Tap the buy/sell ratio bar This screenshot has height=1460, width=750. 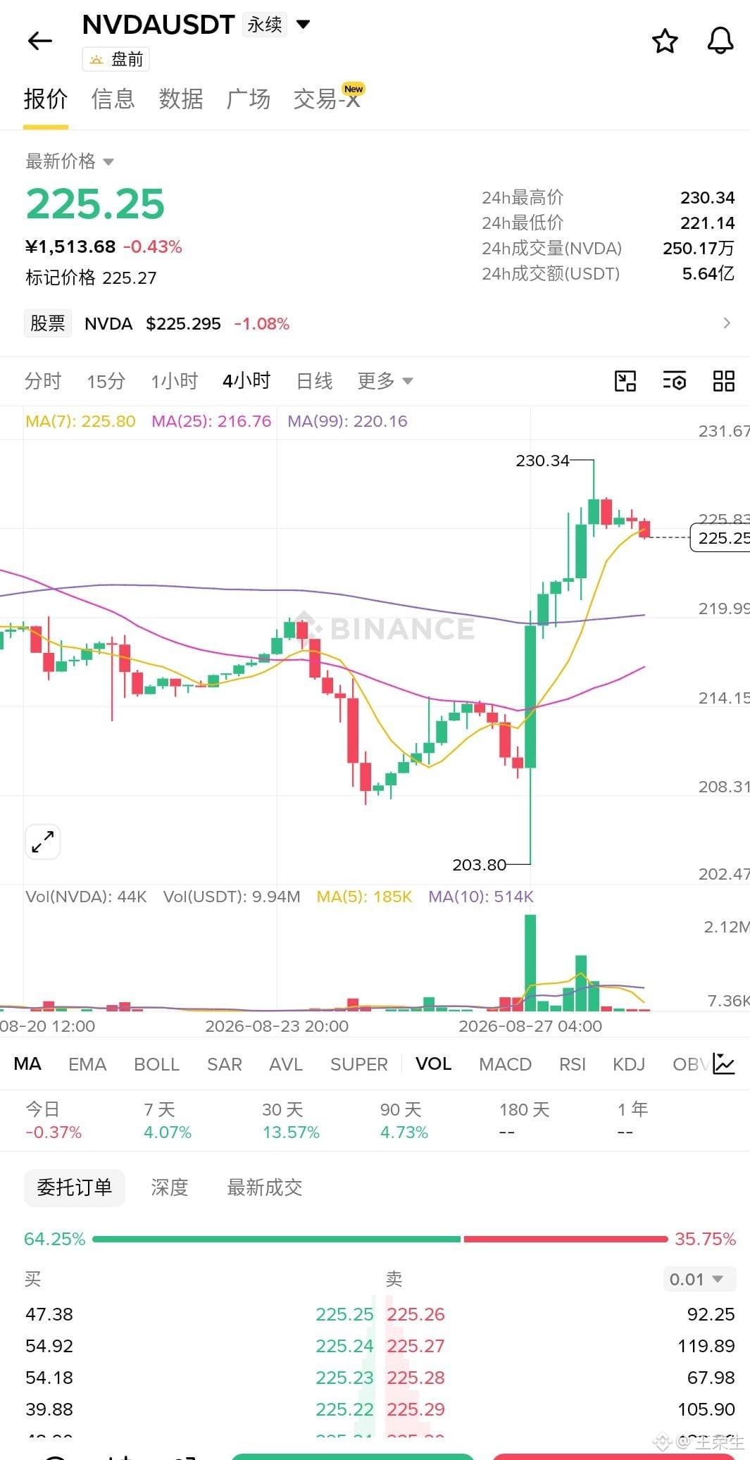click(x=380, y=1239)
